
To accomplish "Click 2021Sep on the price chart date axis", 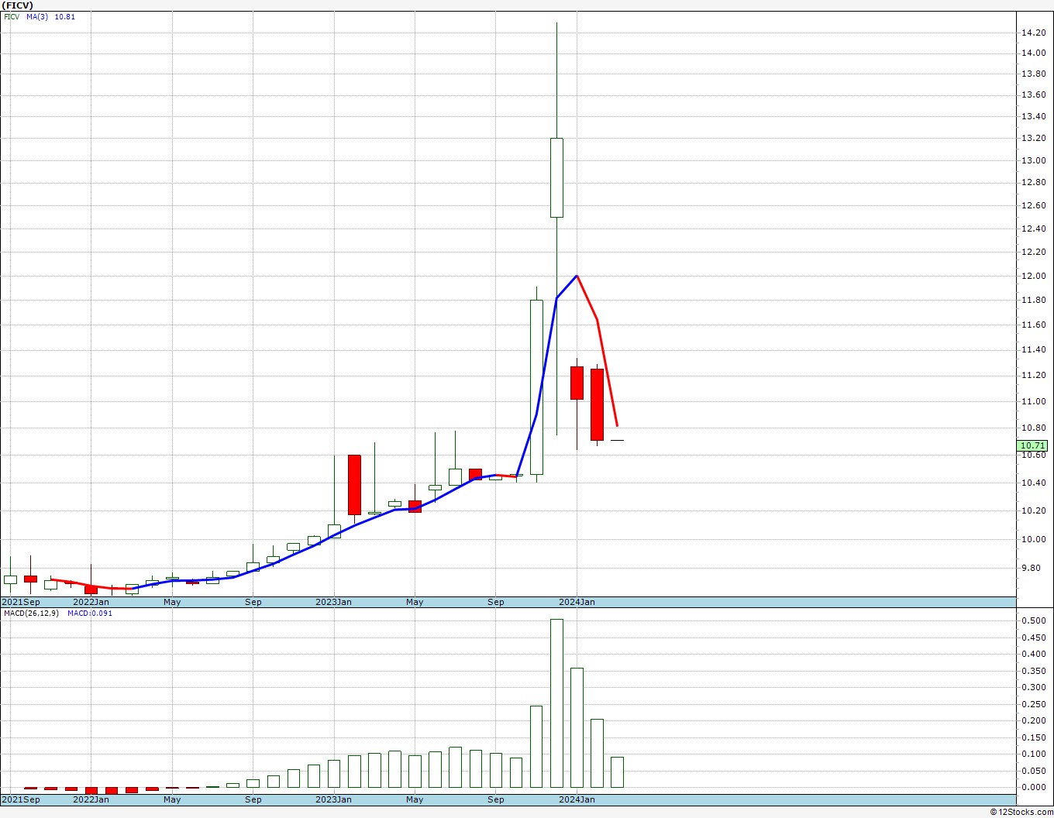I will click(x=21, y=602).
